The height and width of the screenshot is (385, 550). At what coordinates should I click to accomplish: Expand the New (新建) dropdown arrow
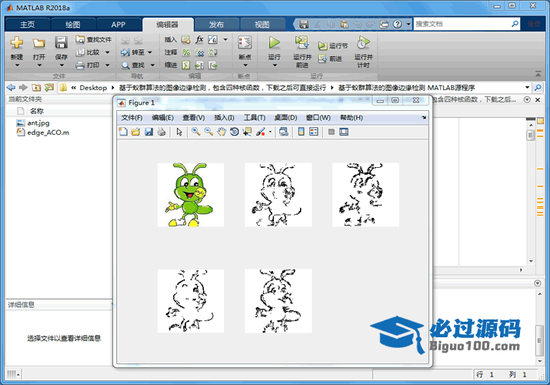[16, 68]
